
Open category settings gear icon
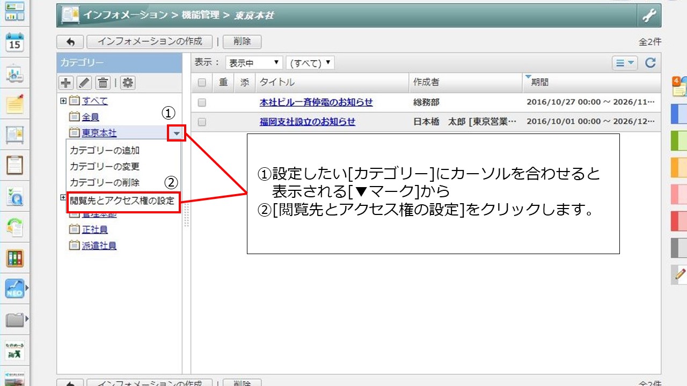128,83
